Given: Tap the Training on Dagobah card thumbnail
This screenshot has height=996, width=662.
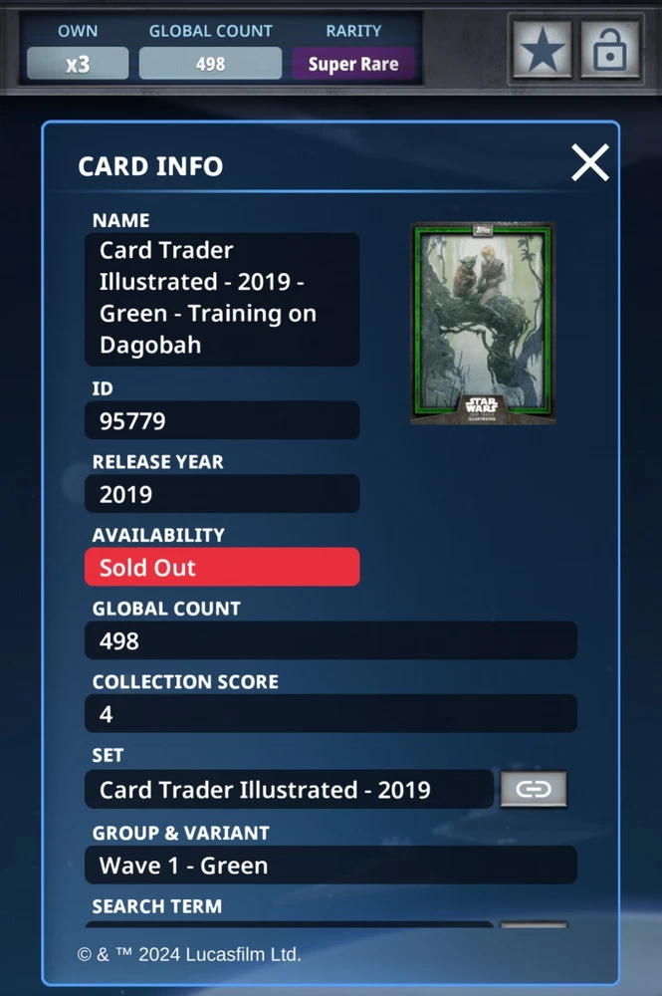Looking at the screenshot, I should click(x=483, y=323).
